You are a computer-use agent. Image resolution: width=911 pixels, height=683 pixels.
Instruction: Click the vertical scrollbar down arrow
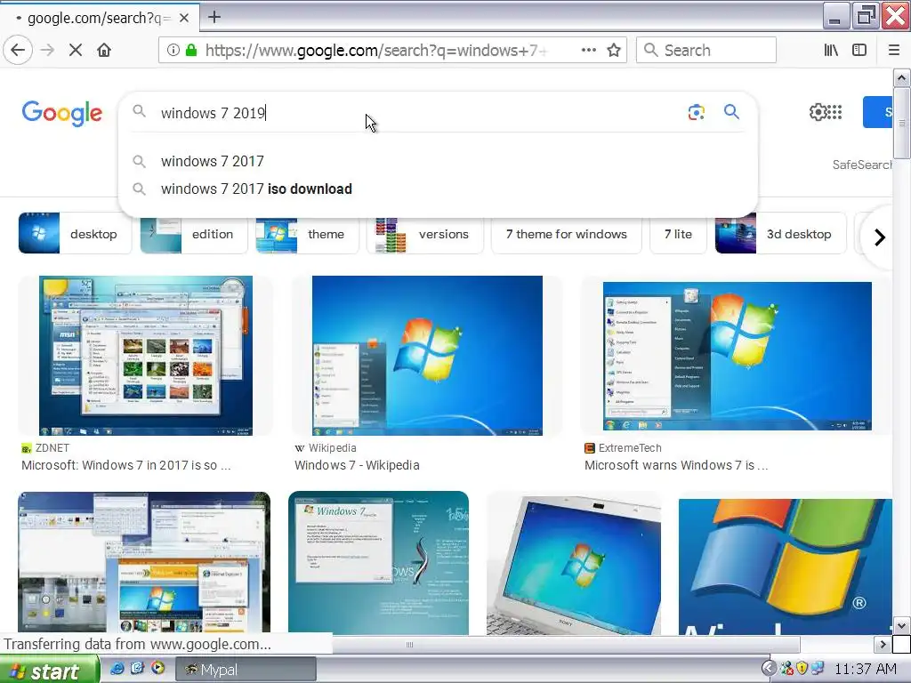(901, 626)
